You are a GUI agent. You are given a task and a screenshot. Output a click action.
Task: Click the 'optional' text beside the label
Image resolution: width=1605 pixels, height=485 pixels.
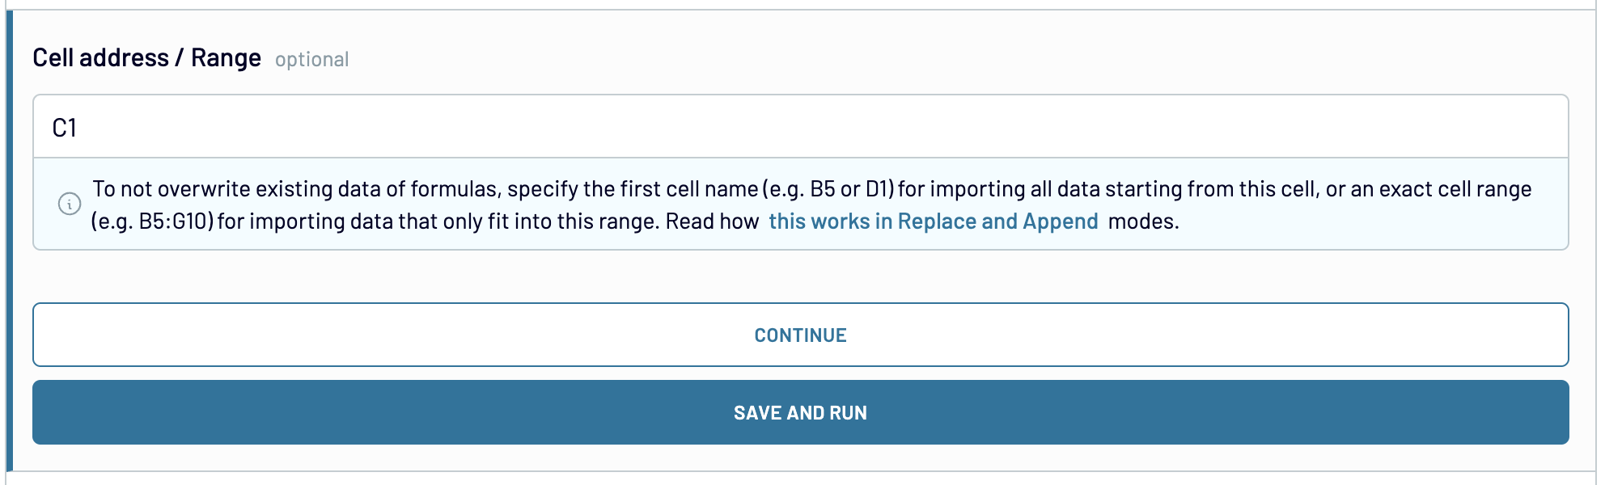tap(311, 60)
